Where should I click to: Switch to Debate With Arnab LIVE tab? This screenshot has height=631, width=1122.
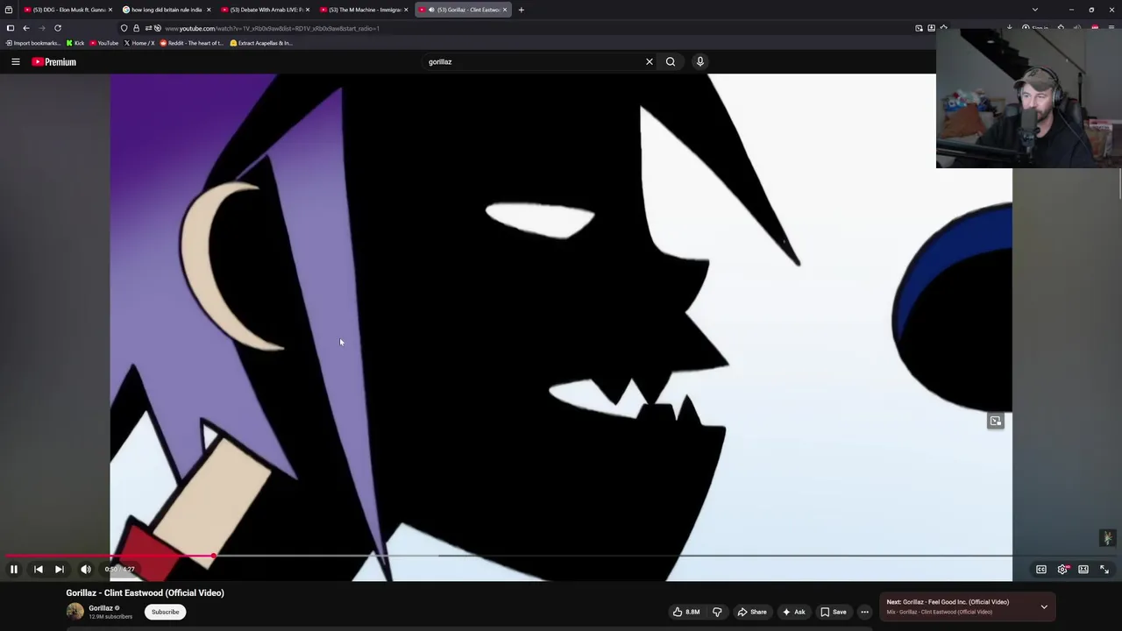266,10
